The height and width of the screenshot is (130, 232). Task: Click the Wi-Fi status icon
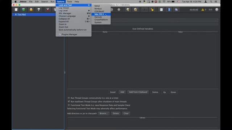tap(164, 1)
